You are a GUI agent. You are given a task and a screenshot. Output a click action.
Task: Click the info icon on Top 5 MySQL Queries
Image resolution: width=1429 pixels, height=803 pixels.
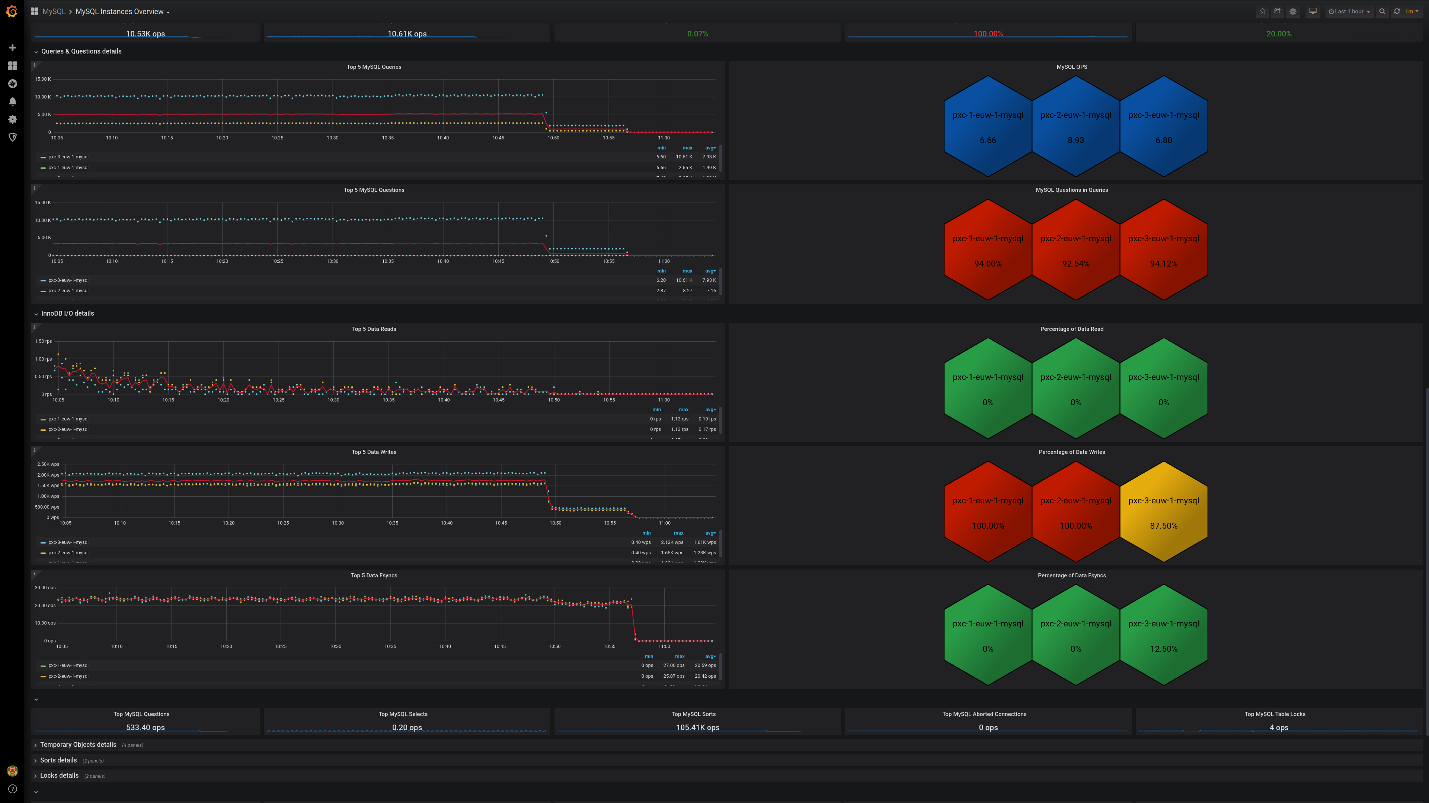pos(34,65)
